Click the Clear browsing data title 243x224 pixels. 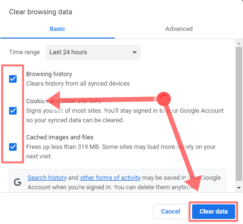40,12
